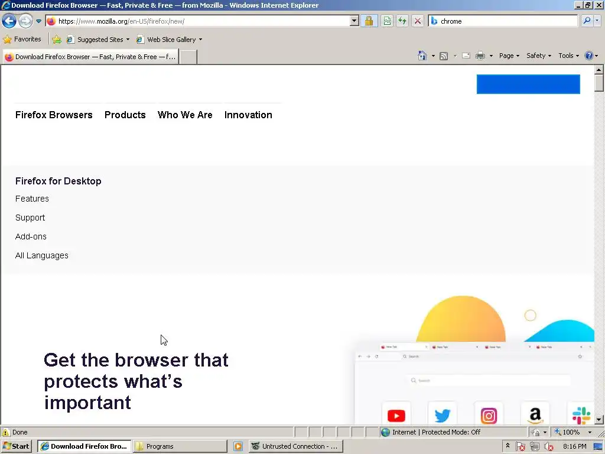Switch to the Programs taskbar window

(x=180, y=446)
